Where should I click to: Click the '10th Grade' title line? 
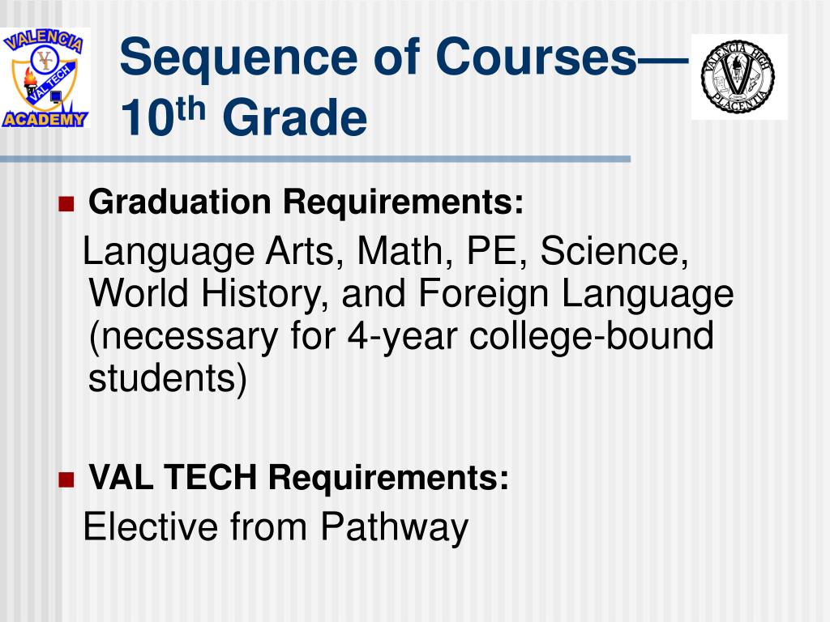coord(243,117)
